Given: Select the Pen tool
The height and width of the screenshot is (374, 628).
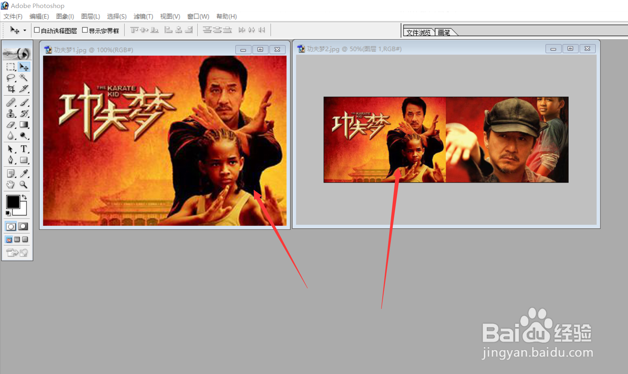Looking at the screenshot, I should 11,160.
